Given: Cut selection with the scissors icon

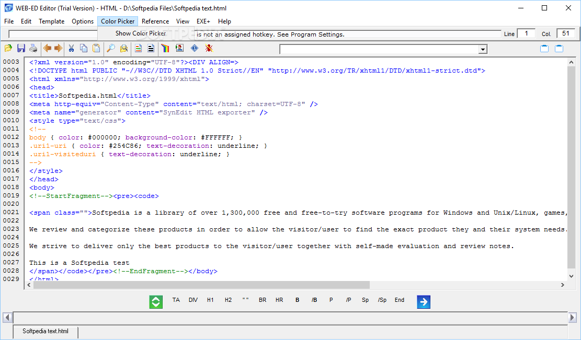Looking at the screenshot, I should click(x=72, y=48).
